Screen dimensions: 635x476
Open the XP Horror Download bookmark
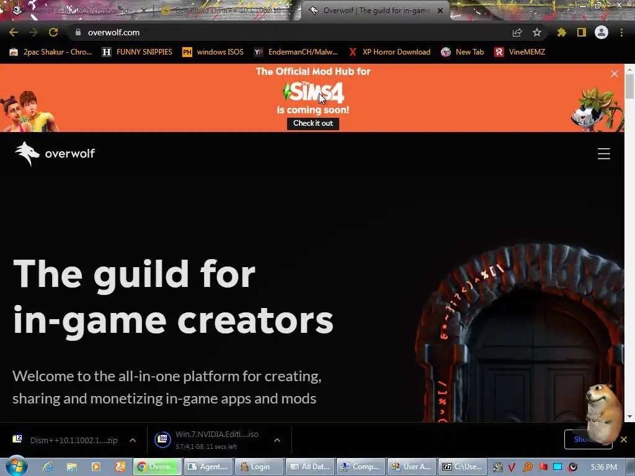pyautogui.click(x=389, y=52)
